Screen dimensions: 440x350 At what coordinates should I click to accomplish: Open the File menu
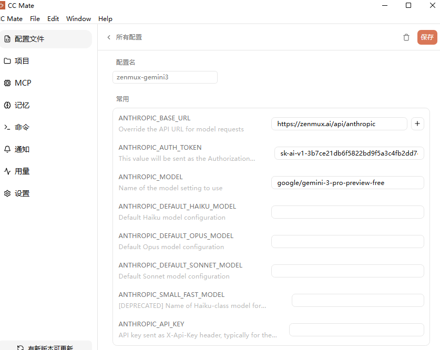click(35, 18)
